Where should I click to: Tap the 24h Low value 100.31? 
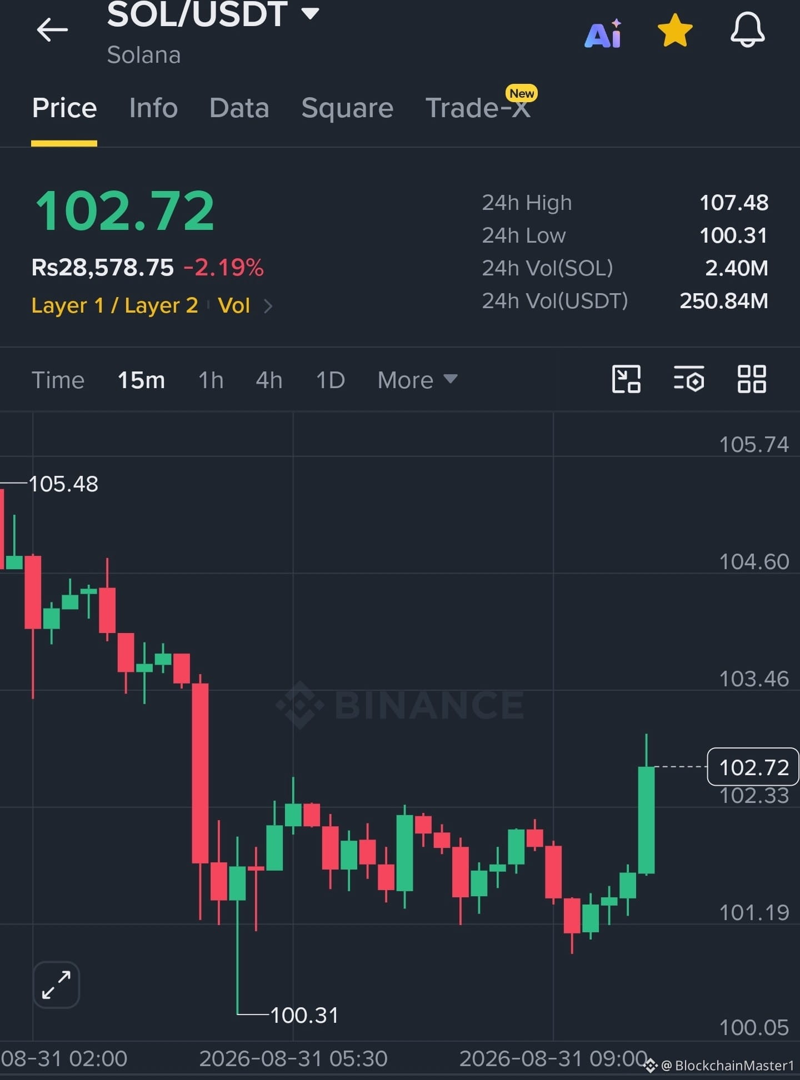point(733,235)
